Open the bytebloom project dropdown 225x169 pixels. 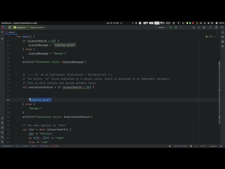[20, 27]
